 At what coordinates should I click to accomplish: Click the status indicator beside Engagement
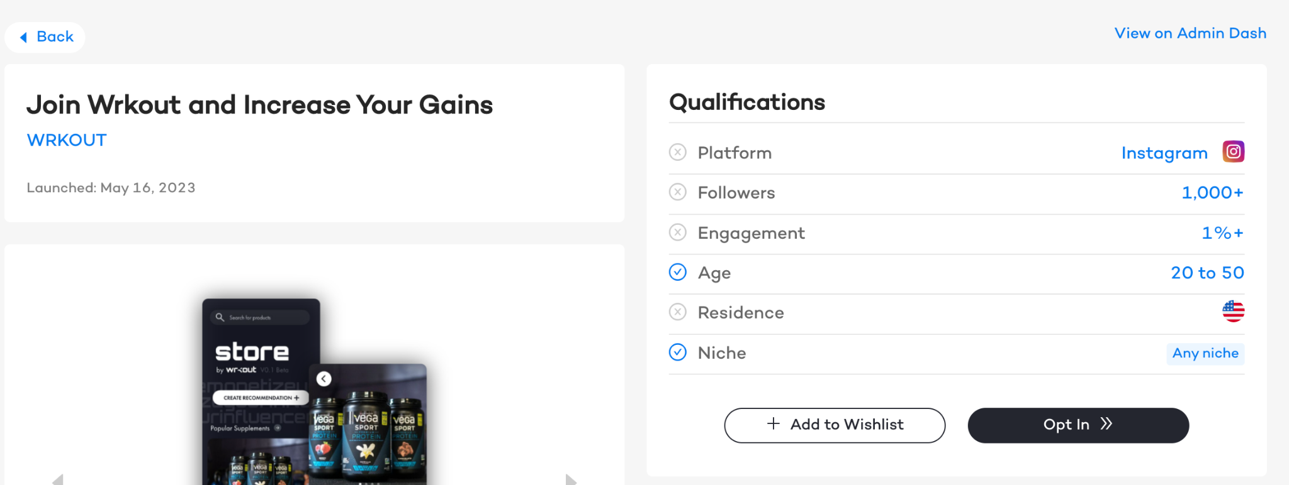click(x=677, y=232)
